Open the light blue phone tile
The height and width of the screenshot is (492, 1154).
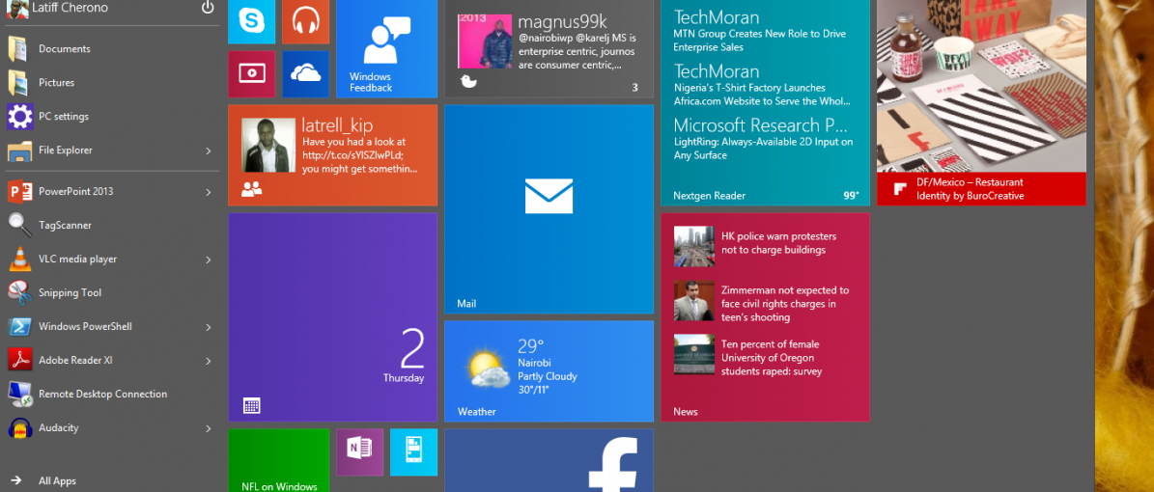pyautogui.click(x=413, y=451)
